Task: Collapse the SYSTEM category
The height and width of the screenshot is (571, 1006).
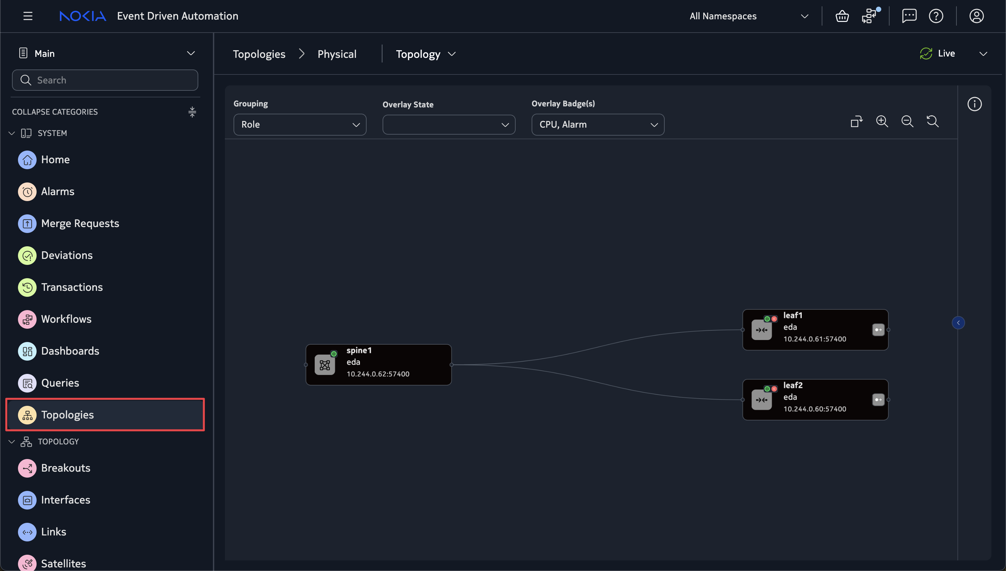Action: [x=12, y=133]
